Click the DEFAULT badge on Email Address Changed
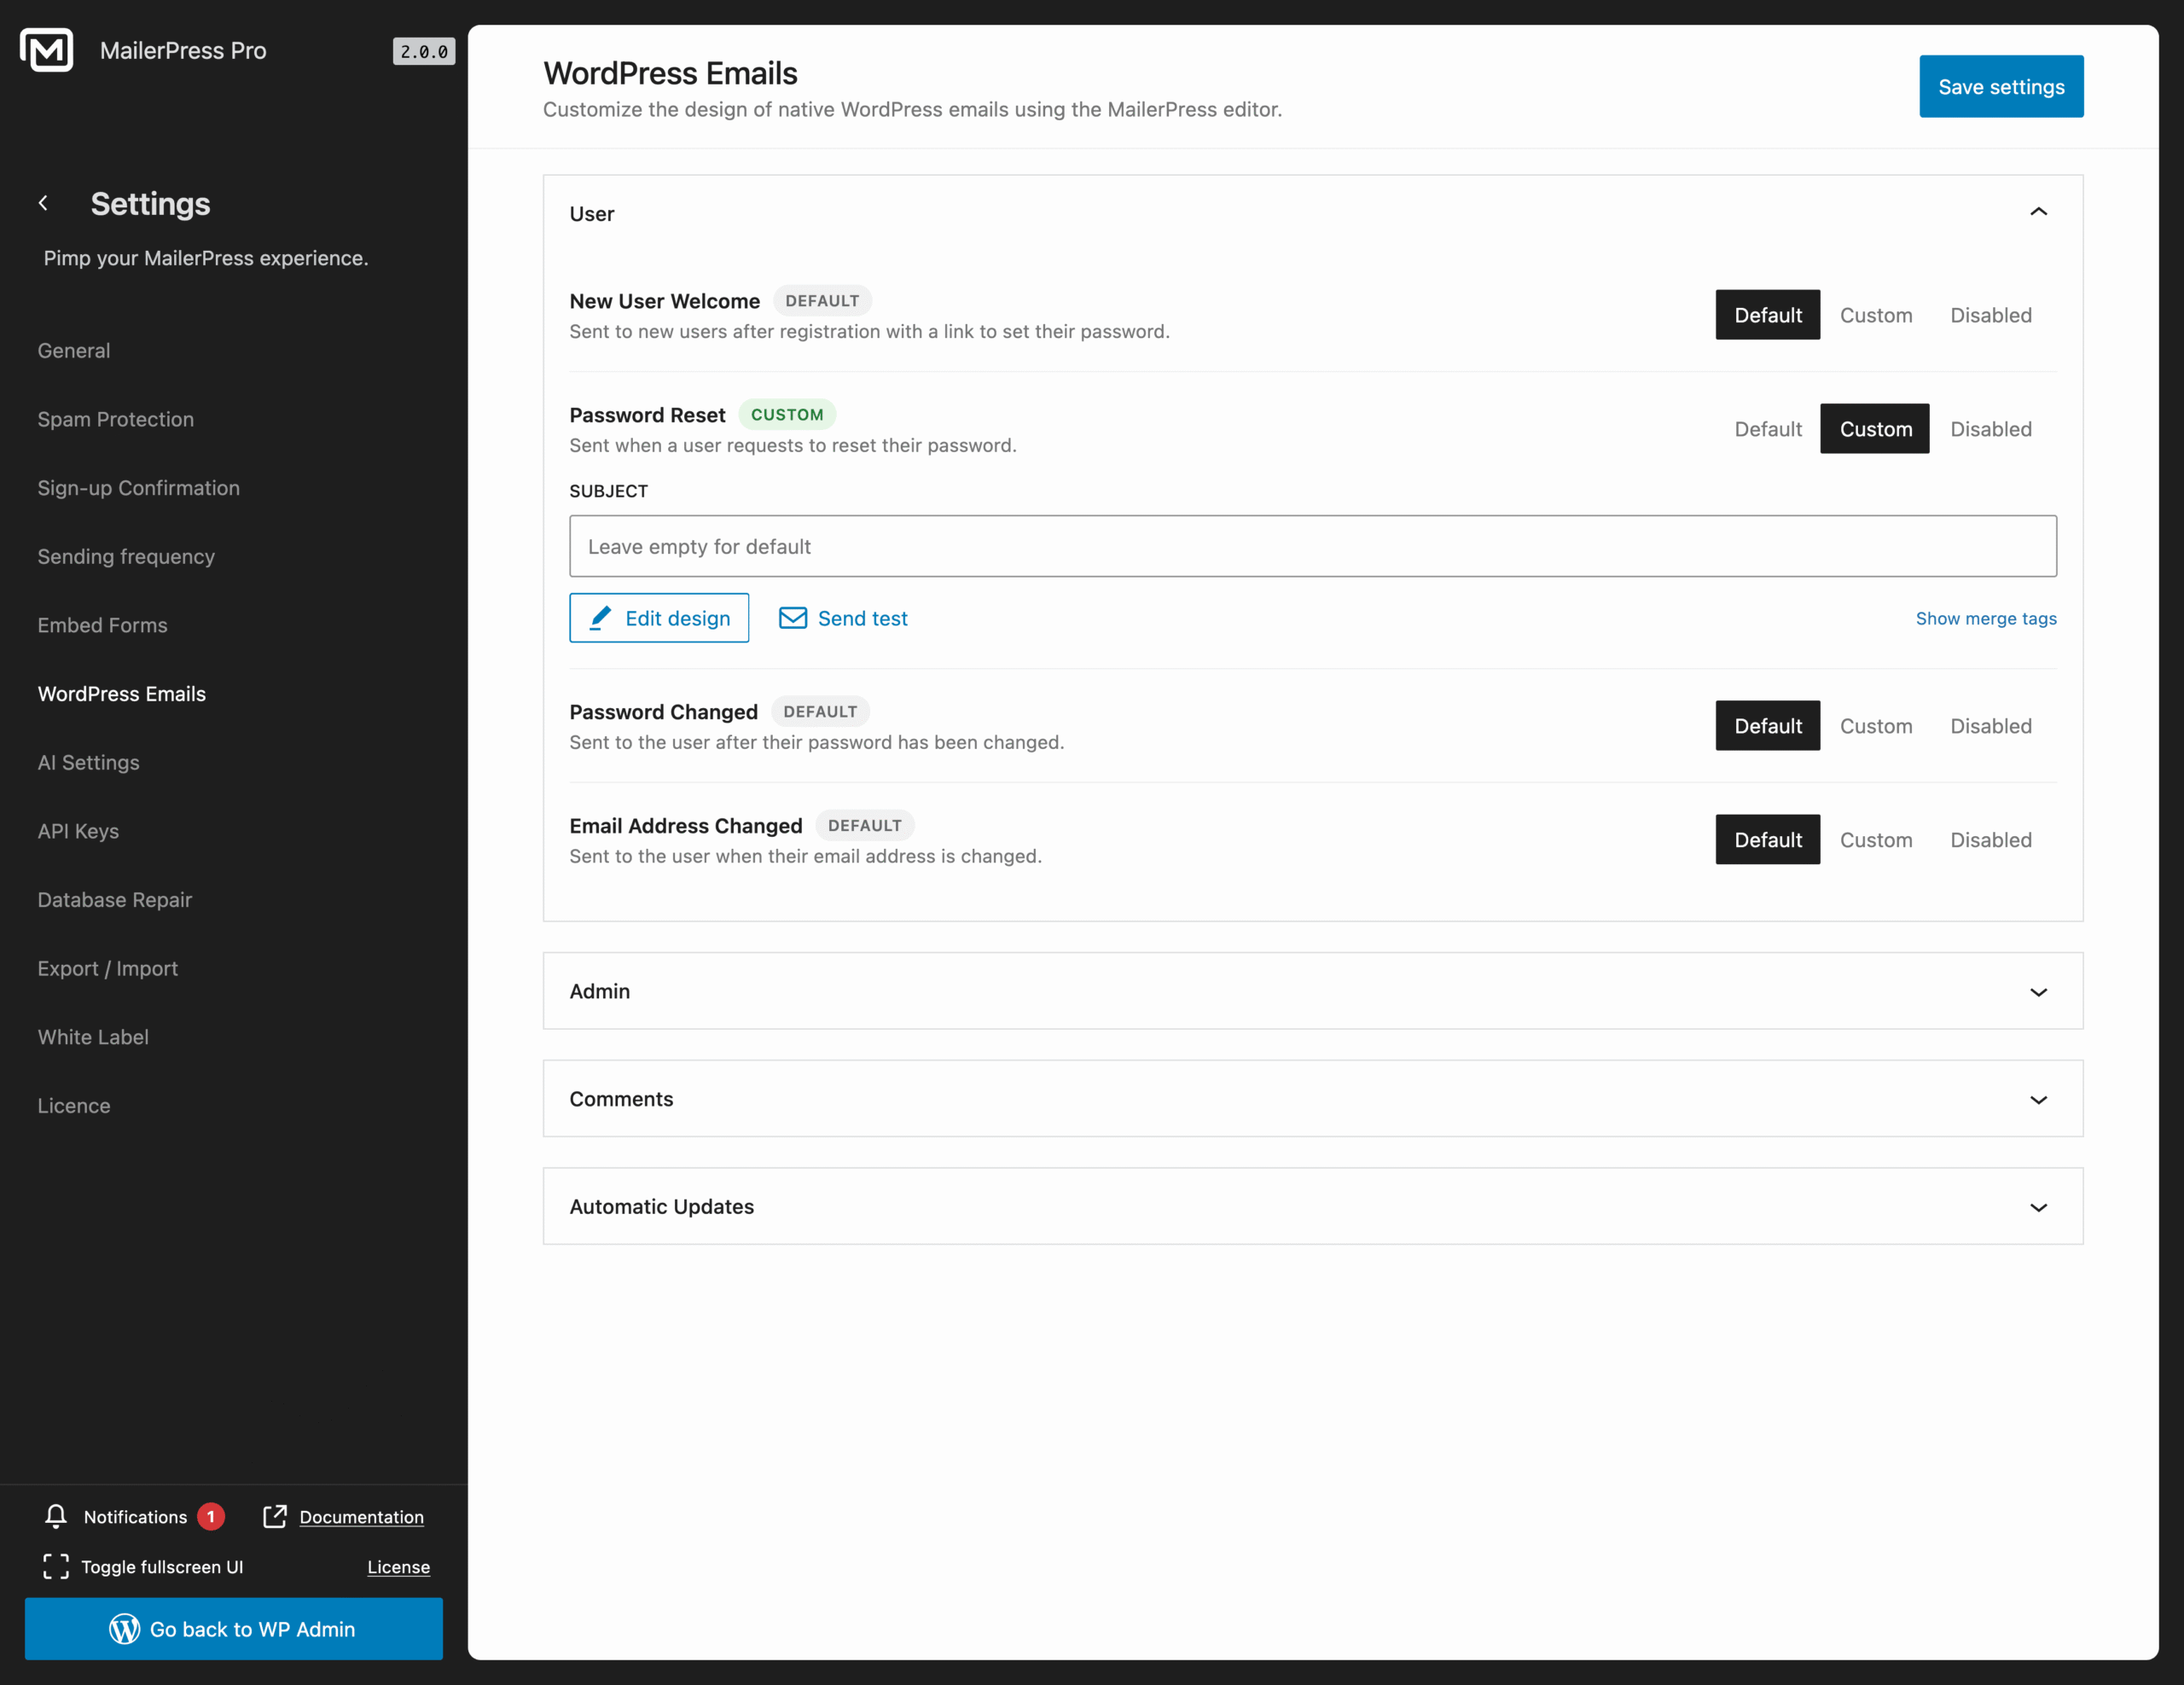Image resolution: width=2184 pixels, height=1685 pixels. (865, 825)
